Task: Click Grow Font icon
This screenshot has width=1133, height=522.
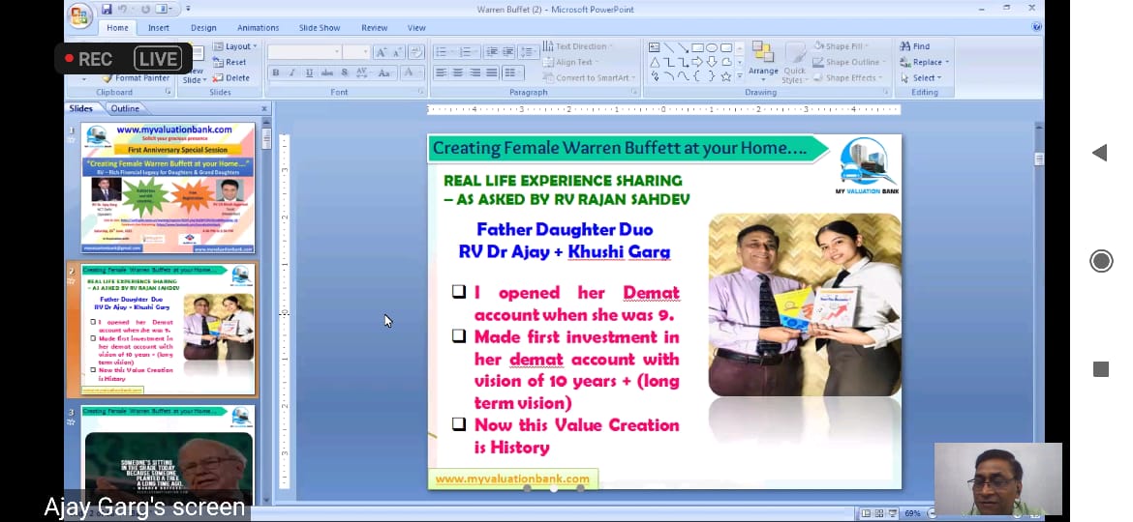Action: pos(381,52)
